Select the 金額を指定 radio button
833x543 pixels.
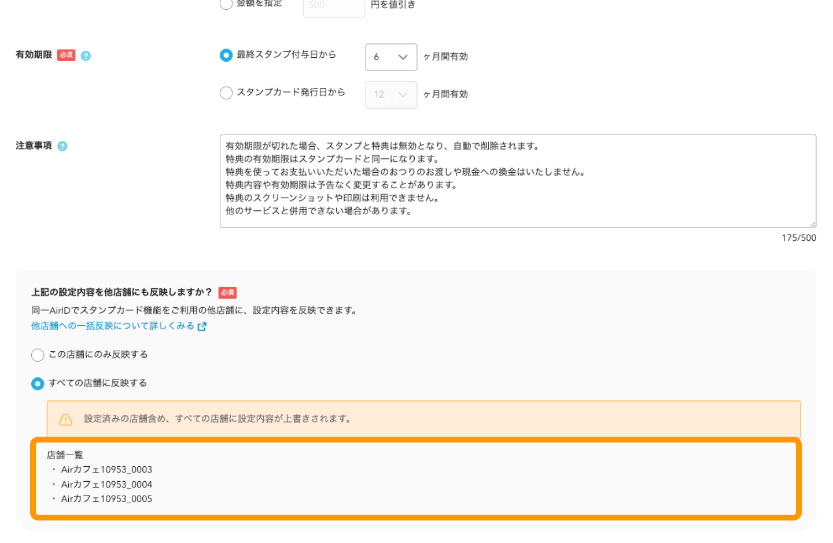(226, 4)
